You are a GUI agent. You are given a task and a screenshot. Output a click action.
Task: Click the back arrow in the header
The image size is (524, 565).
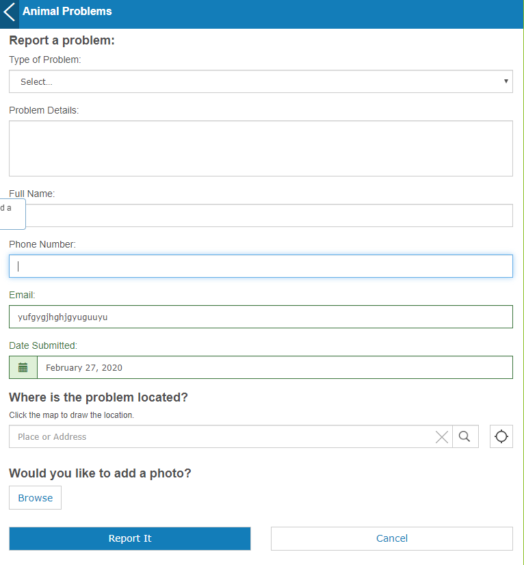pos(9,13)
